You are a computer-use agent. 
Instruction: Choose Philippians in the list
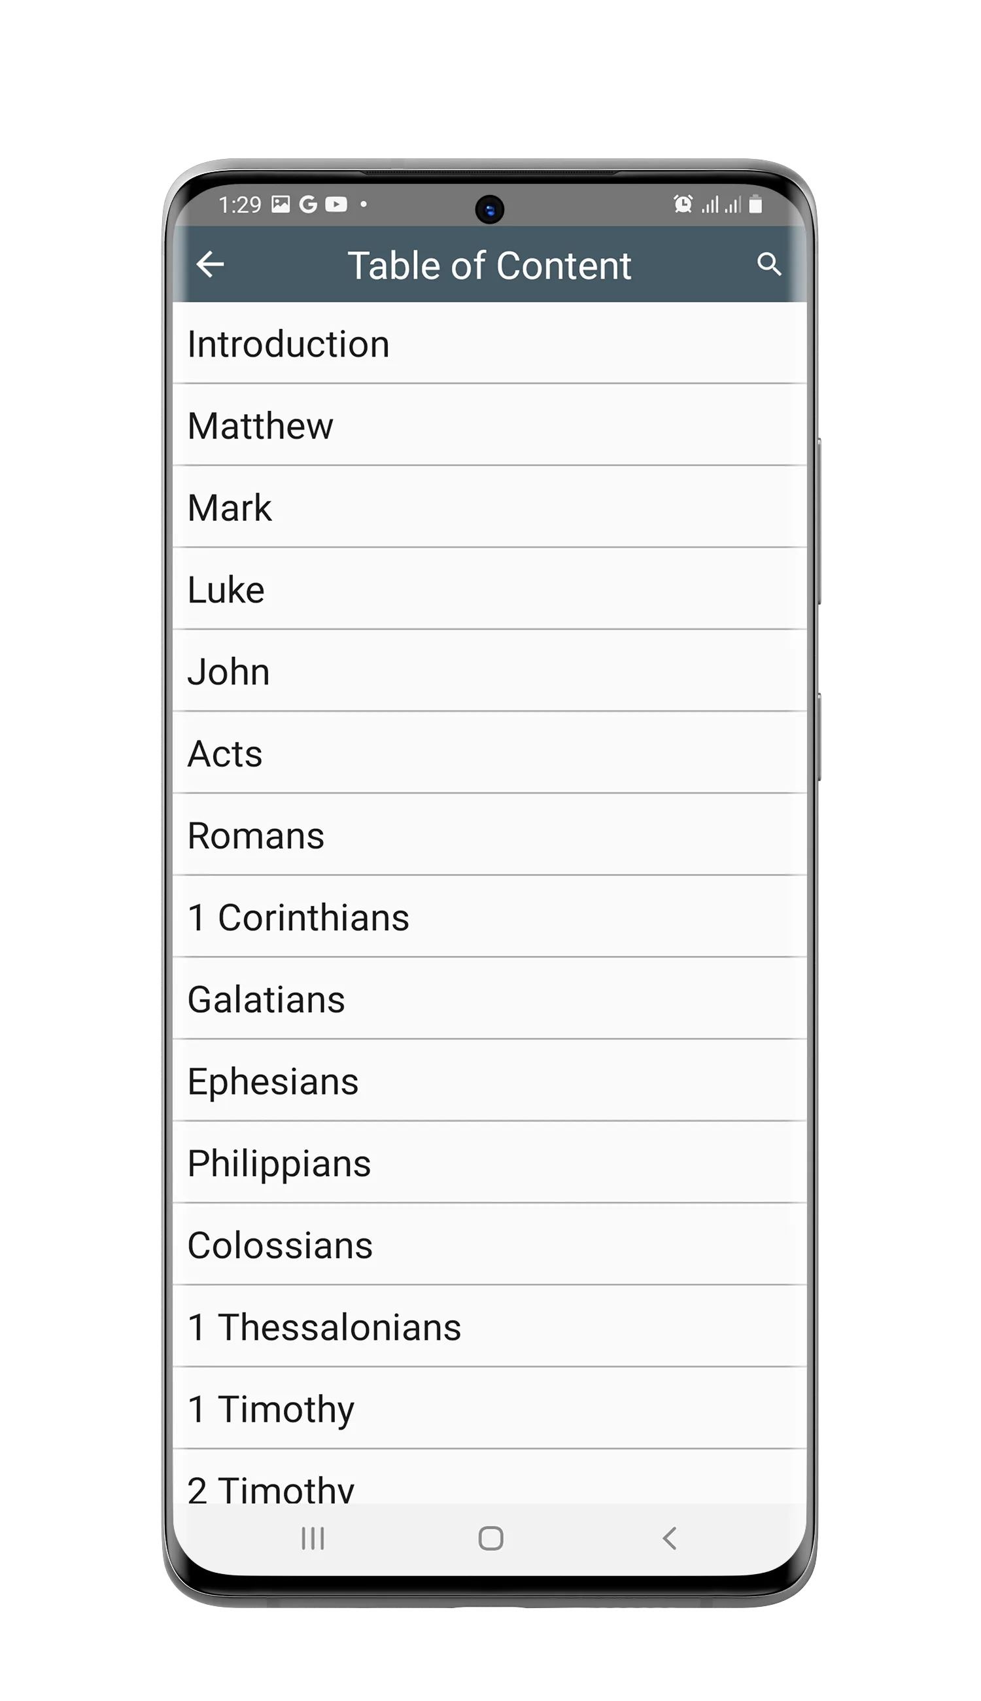490,1163
